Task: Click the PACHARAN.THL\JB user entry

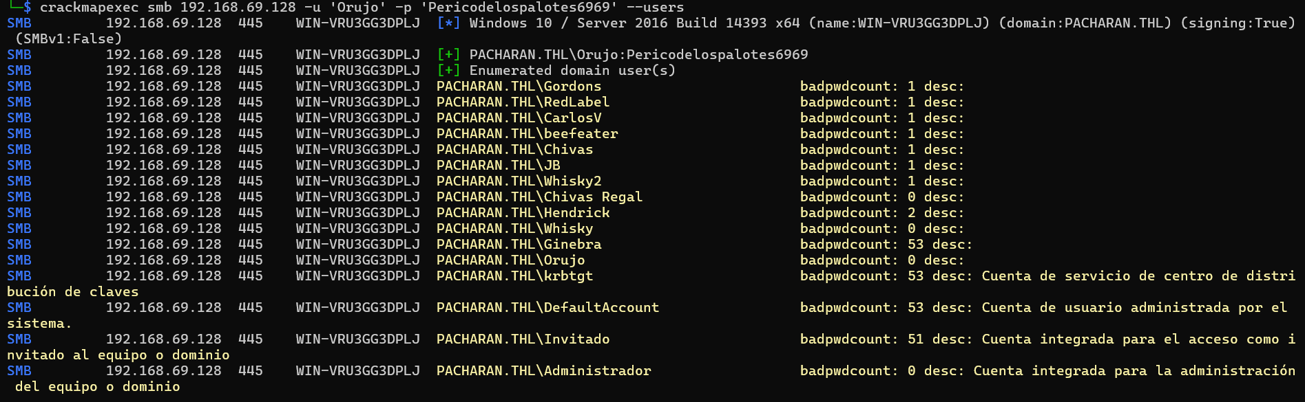Action: click(x=498, y=166)
